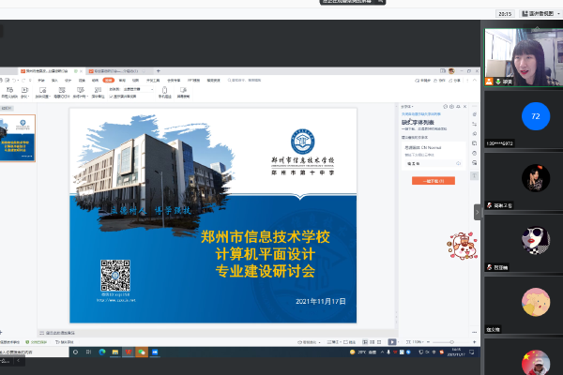Click the undo icon in quick access toolbar
Screen dimensions: 563x375
(14, 80)
